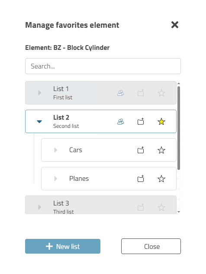Add a subfolder inside Cars
Image resolution: width=206 pixels, height=274 pixels.
point(141,150)
